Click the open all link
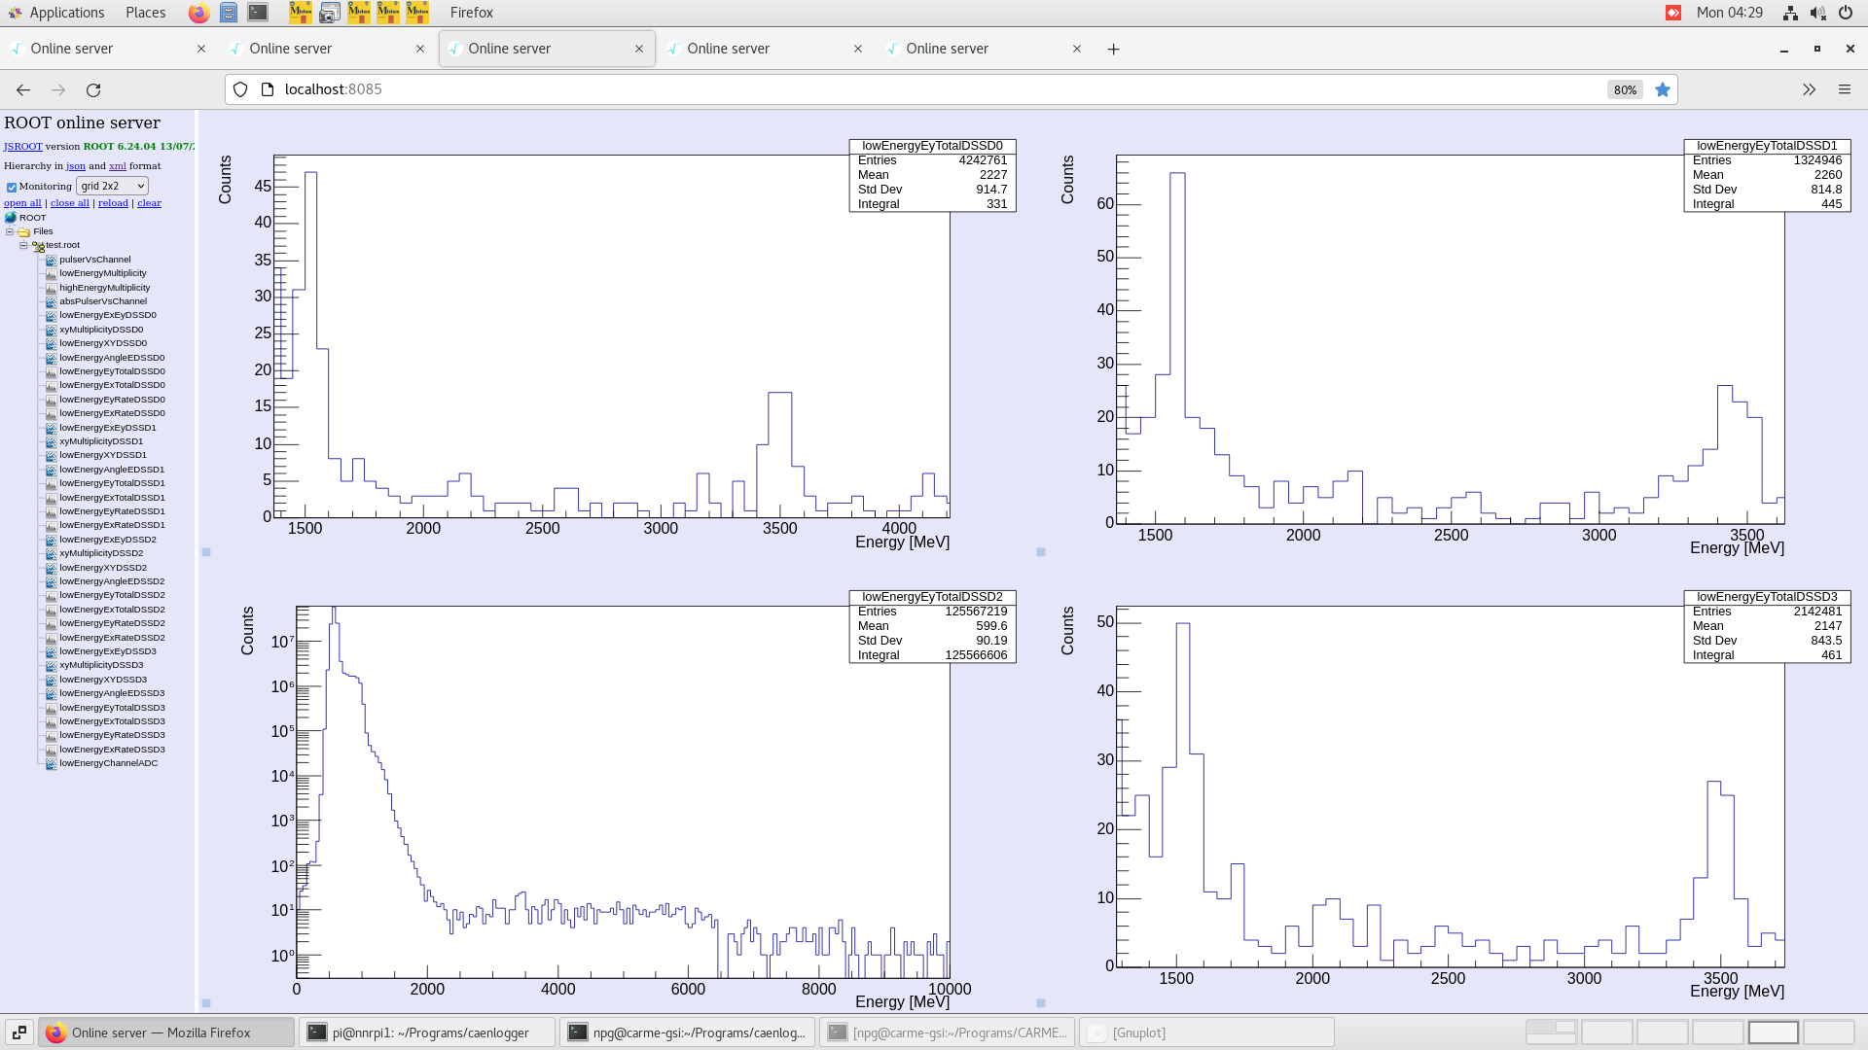Image resolution: width=1868 pixels, height=1050 pixels. coord(21,202)
